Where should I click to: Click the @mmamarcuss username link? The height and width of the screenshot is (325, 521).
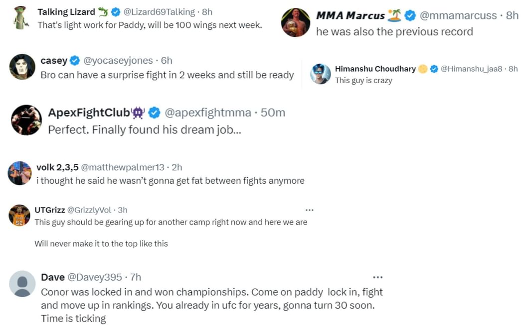[x=460, y=15]
